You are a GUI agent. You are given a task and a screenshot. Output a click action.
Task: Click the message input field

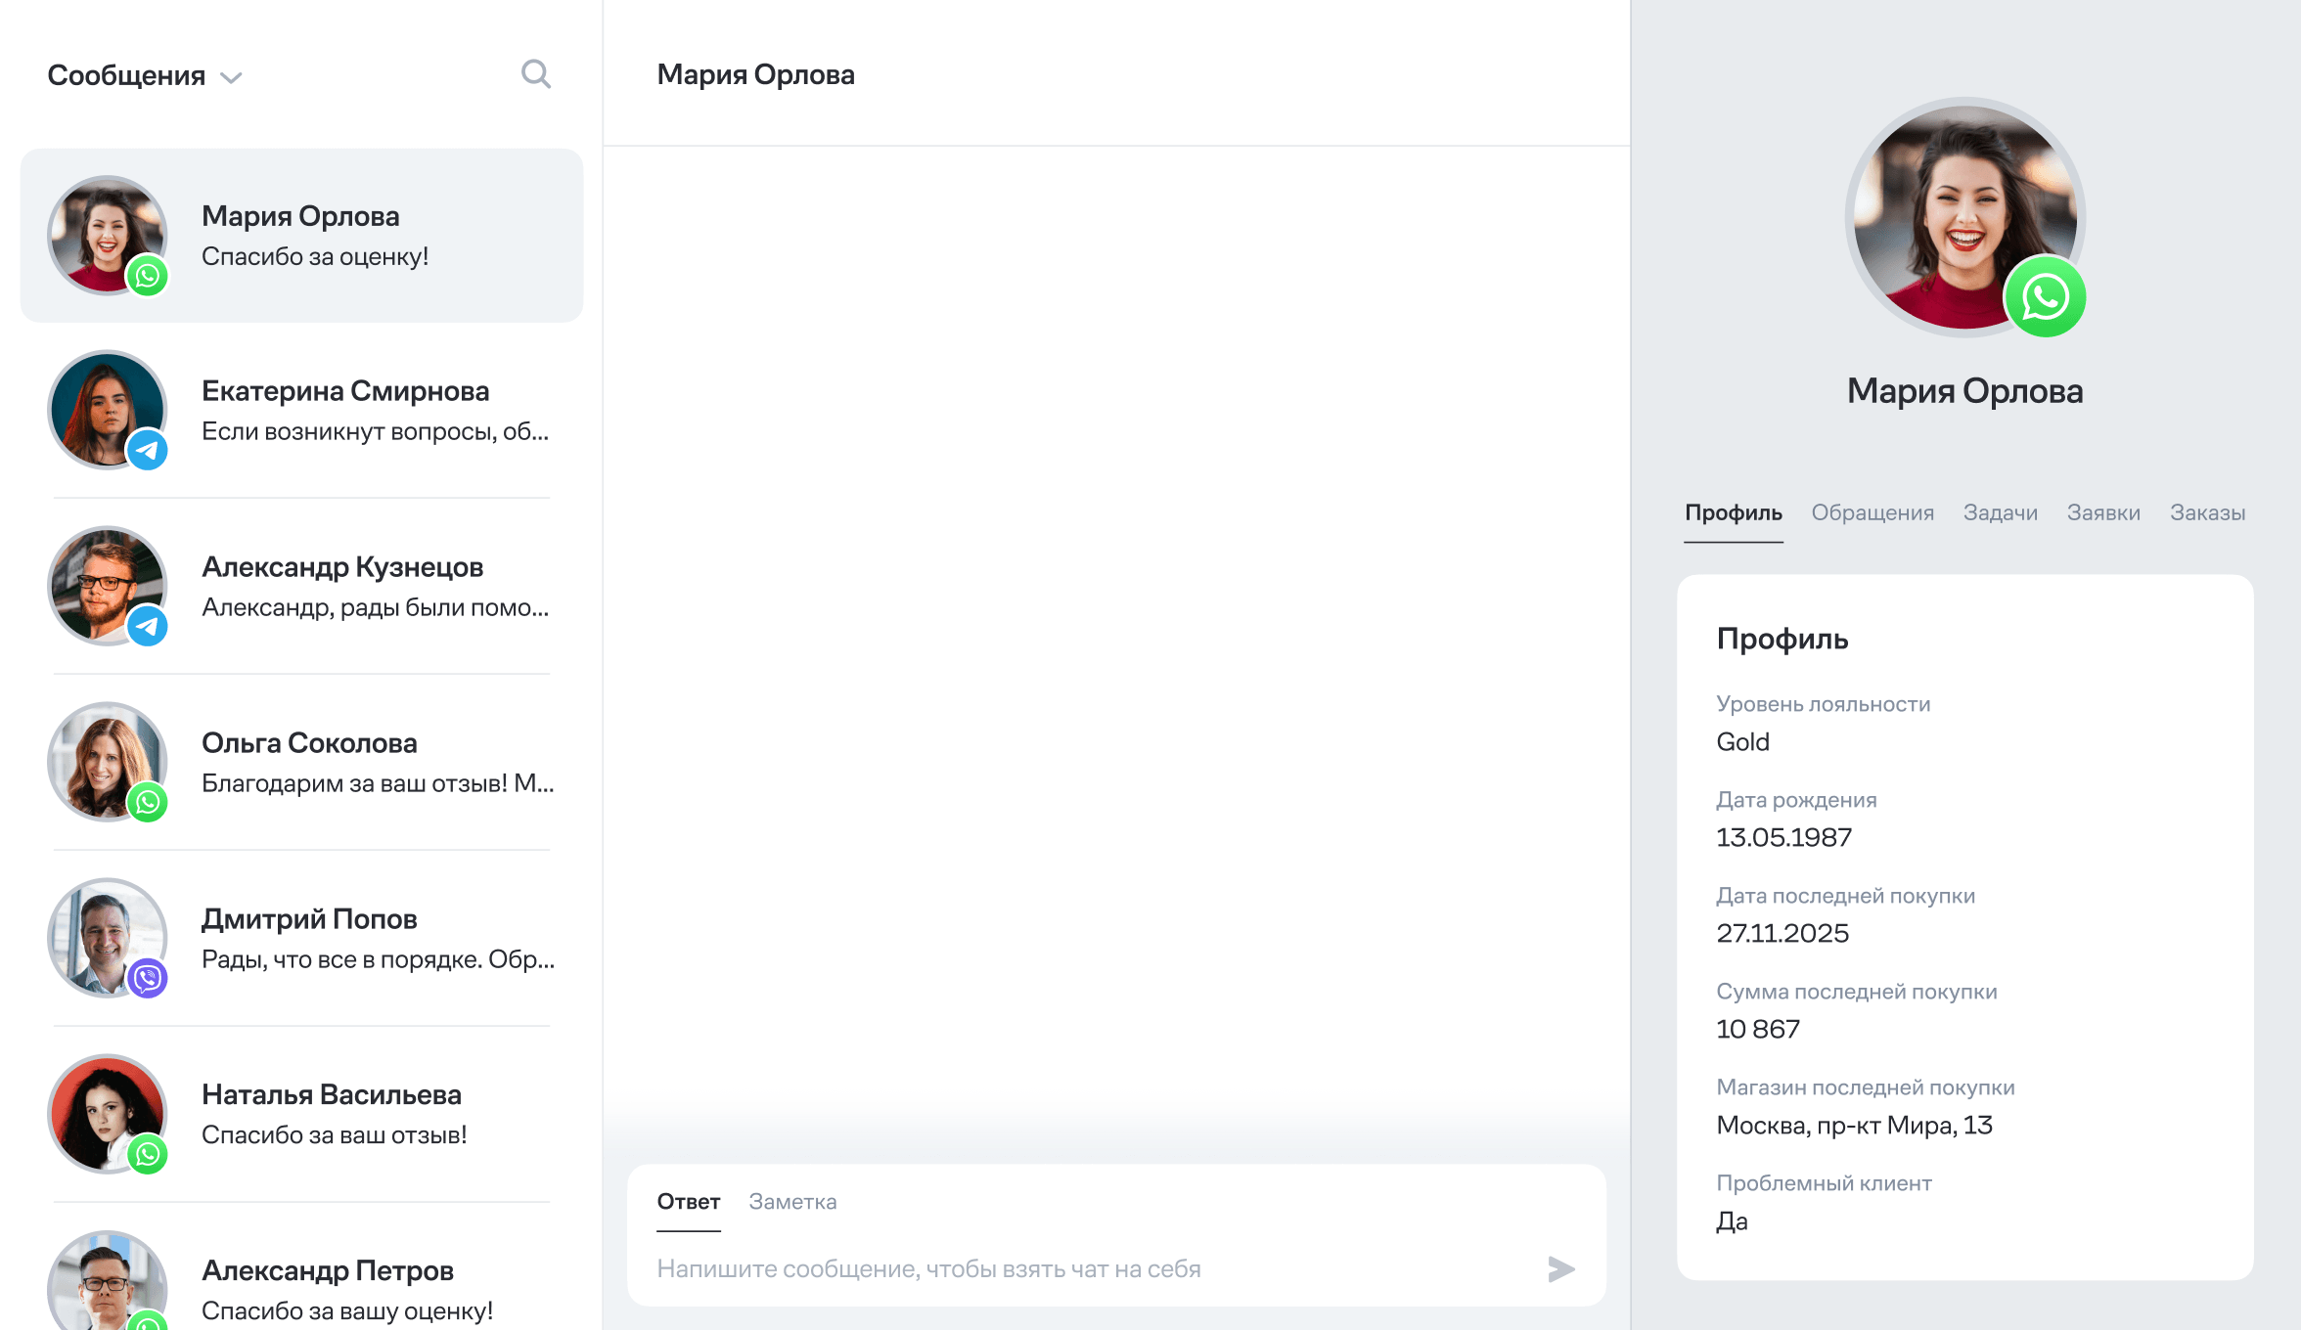pyautogui.click(x=1076, y=1269)
